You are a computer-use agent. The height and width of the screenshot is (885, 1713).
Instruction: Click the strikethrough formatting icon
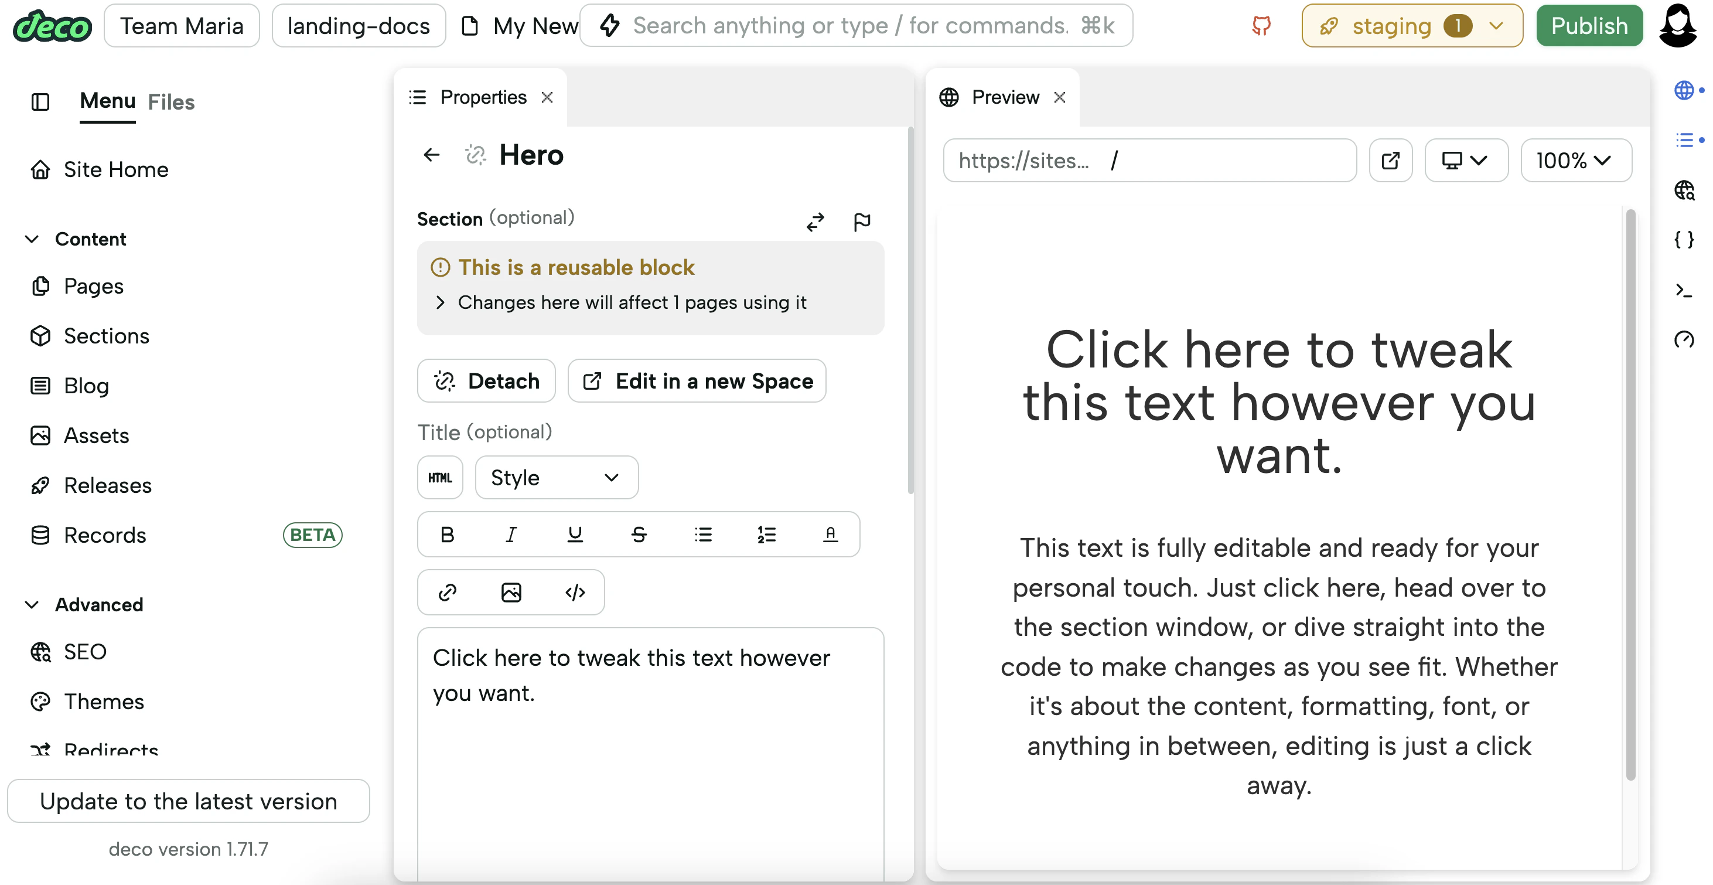639,535
